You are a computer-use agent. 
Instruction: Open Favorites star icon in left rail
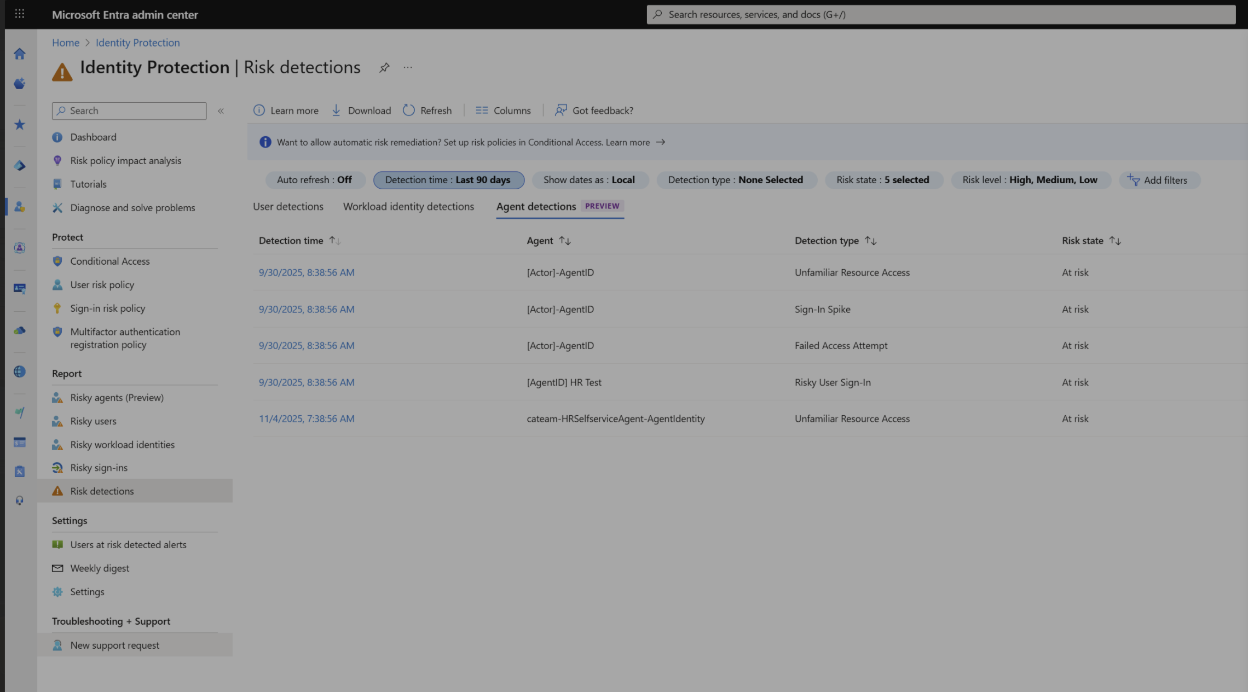click(20, 124)
